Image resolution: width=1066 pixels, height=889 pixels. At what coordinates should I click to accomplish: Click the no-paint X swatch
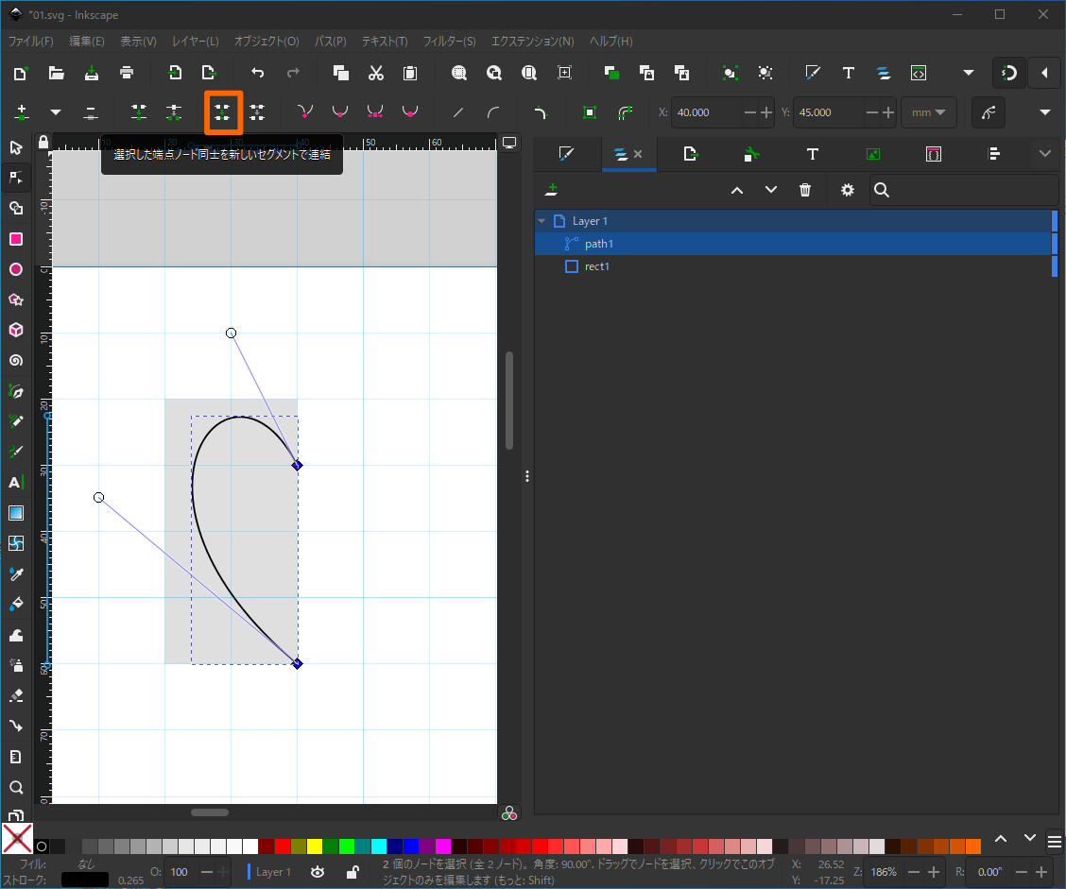pos(17,839)
